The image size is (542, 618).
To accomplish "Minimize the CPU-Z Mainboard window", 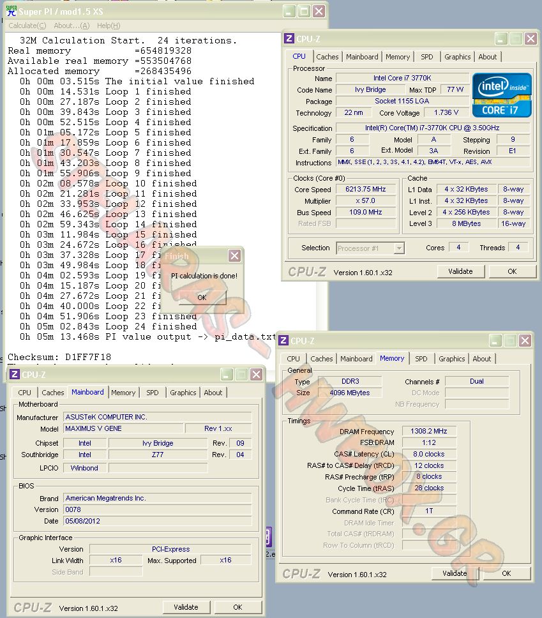I will (x=227, y=374).
